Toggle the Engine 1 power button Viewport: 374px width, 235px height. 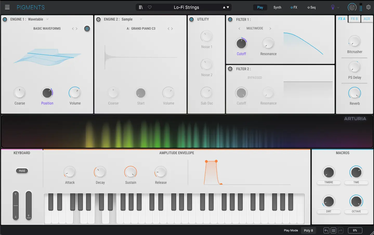5,19
